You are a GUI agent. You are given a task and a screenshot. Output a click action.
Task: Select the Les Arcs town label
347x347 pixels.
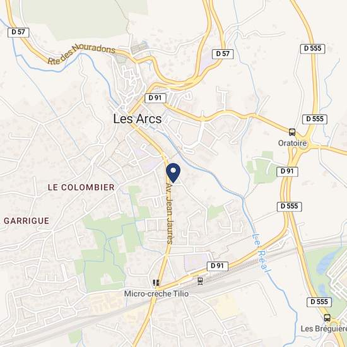coord(138,119)
